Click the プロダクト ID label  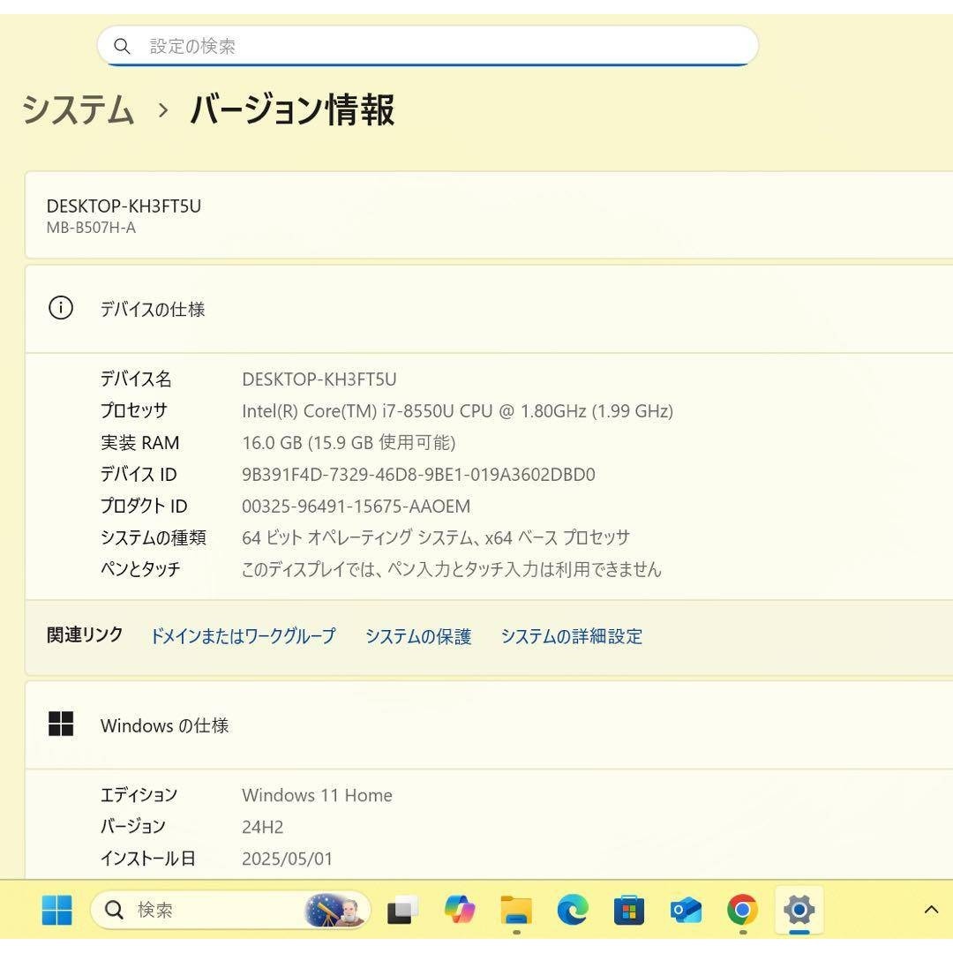click(144, 506)
